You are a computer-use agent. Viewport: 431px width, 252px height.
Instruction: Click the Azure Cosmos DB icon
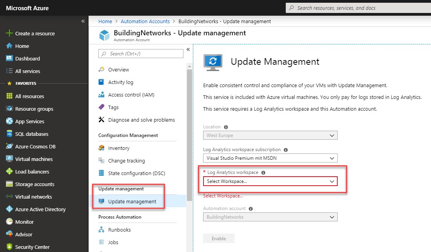click(9, 146)
